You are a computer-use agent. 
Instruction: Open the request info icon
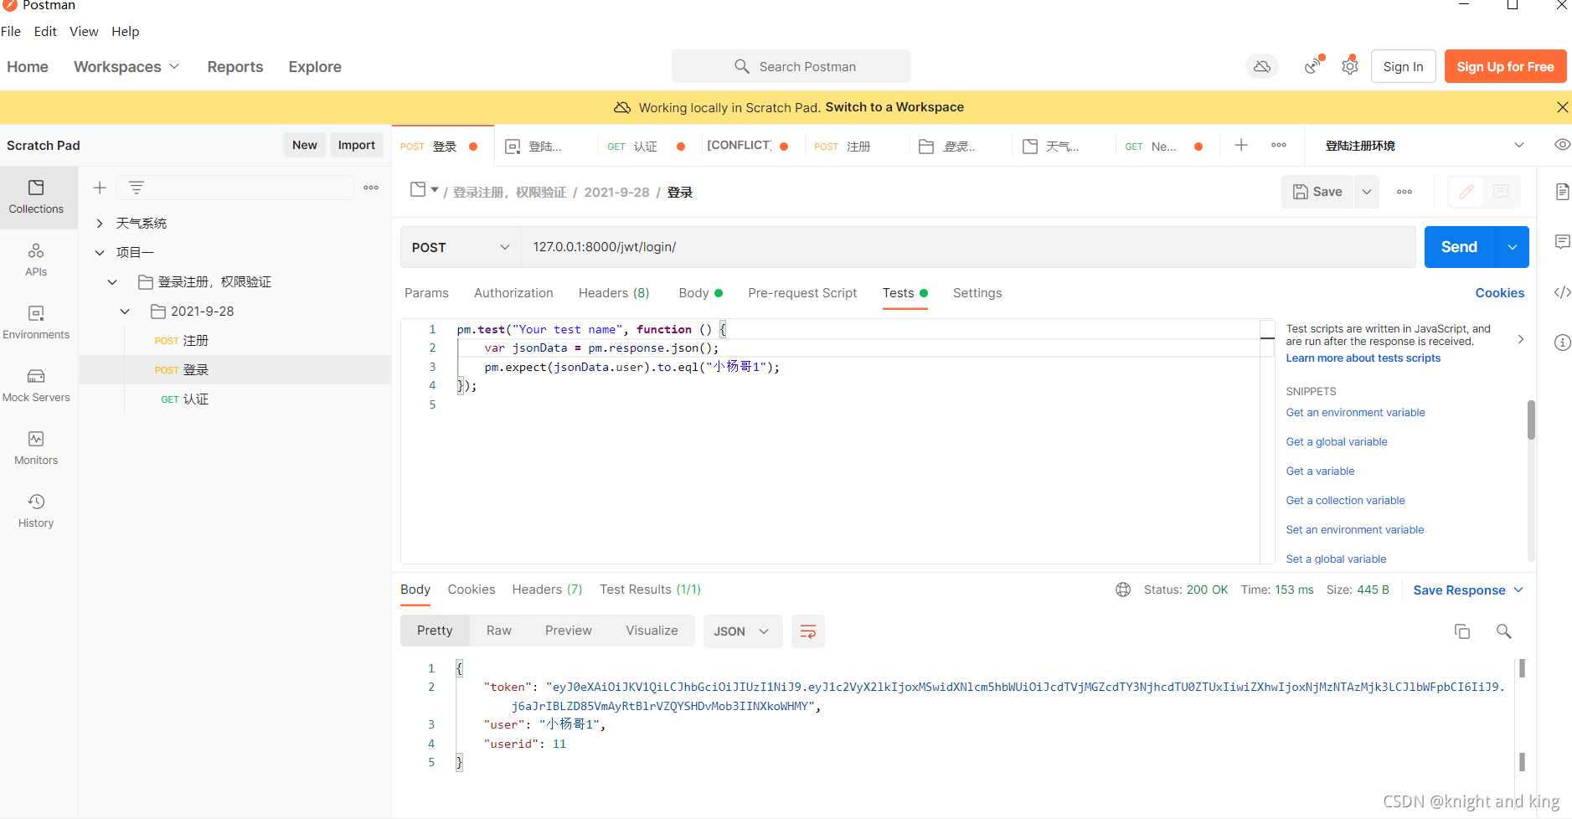pos(1563,343)
